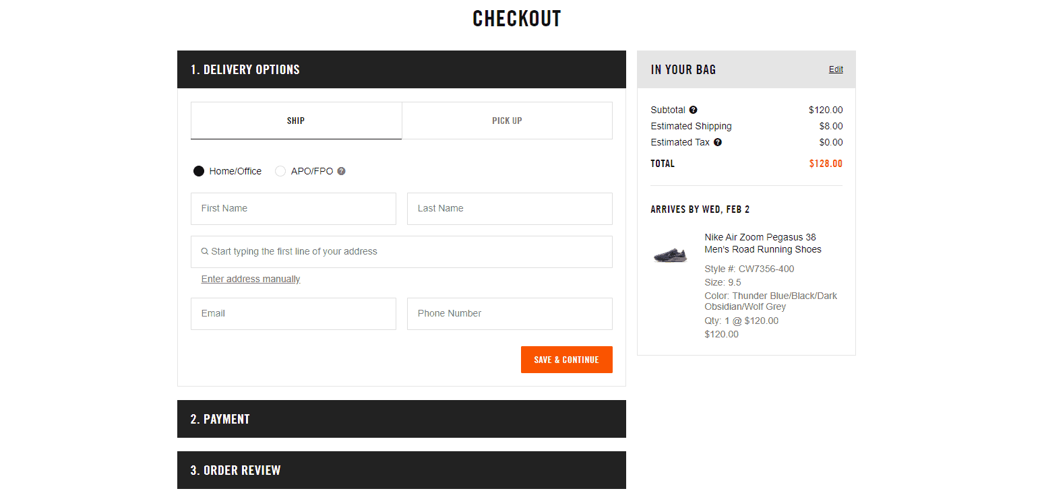The width and height of the screenshot is (1040, 493).
Task: Choose the APO/FPO delivery option
Action: pyautogui.click(x=280, y=171)
